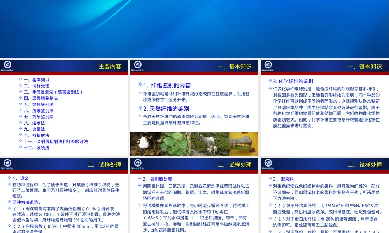Image resolution: width=389 pixels, height=233 pixels.
Task: Click the 3、退染料 heading
Action: tap(283, 179)
